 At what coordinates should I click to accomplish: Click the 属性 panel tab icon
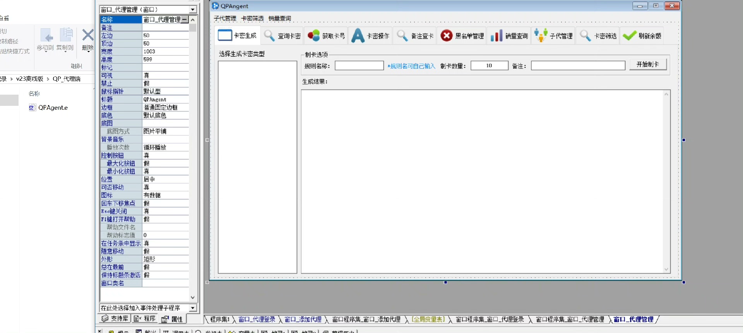point(165,319)
